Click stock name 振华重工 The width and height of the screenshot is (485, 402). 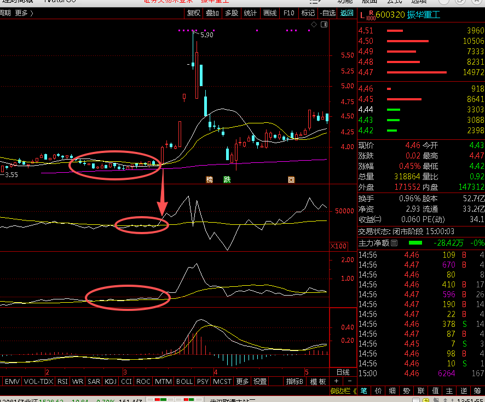[423, 15]
